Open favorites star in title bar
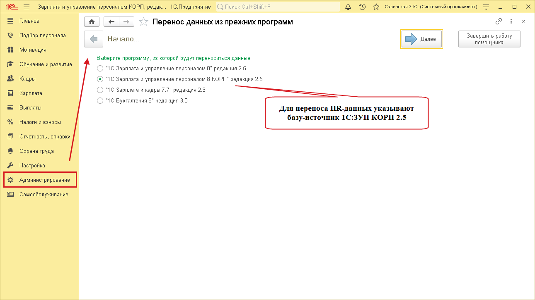535x300 pixels. tap(376, 7)
